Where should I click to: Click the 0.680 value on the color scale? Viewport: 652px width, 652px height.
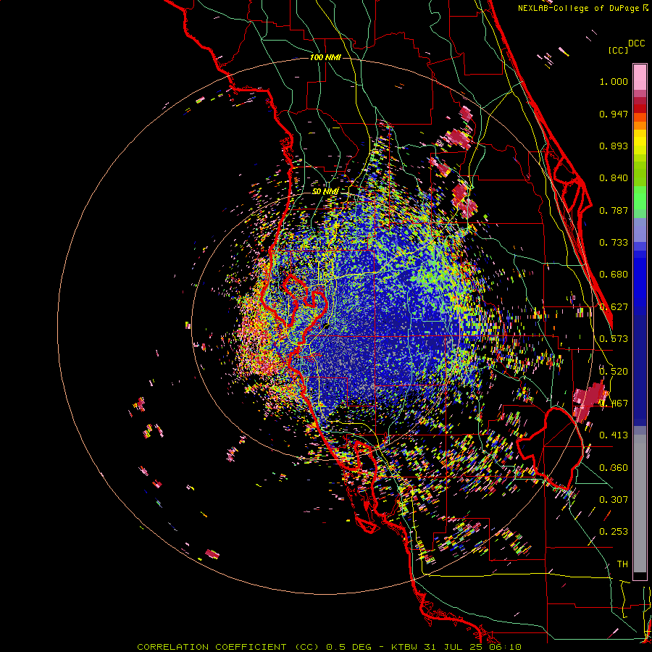614,275
